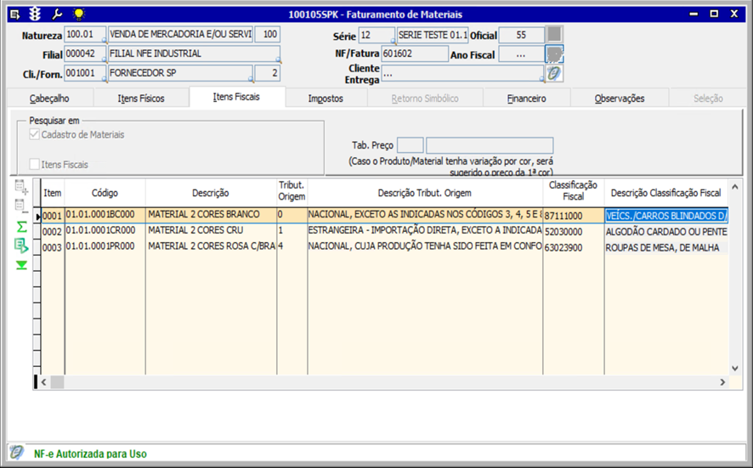Open the Retorno Simbólico tab
The width and height of the screenshot is (753, 468).
click(x=425, y=99)
